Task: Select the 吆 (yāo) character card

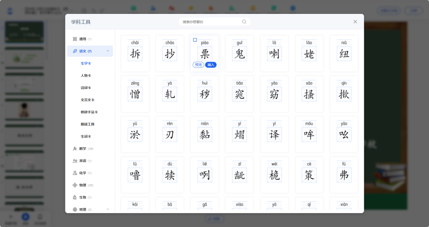Action: tap(344, 134)
